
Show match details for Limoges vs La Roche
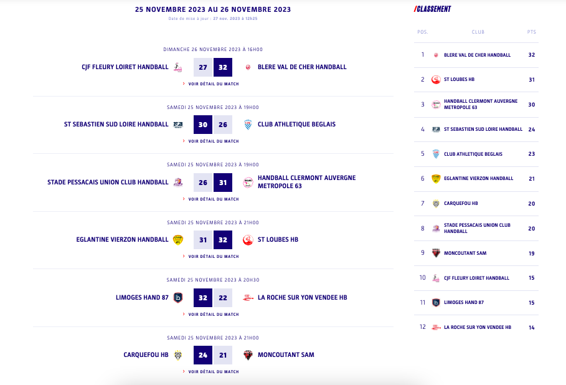pos(213,314)
